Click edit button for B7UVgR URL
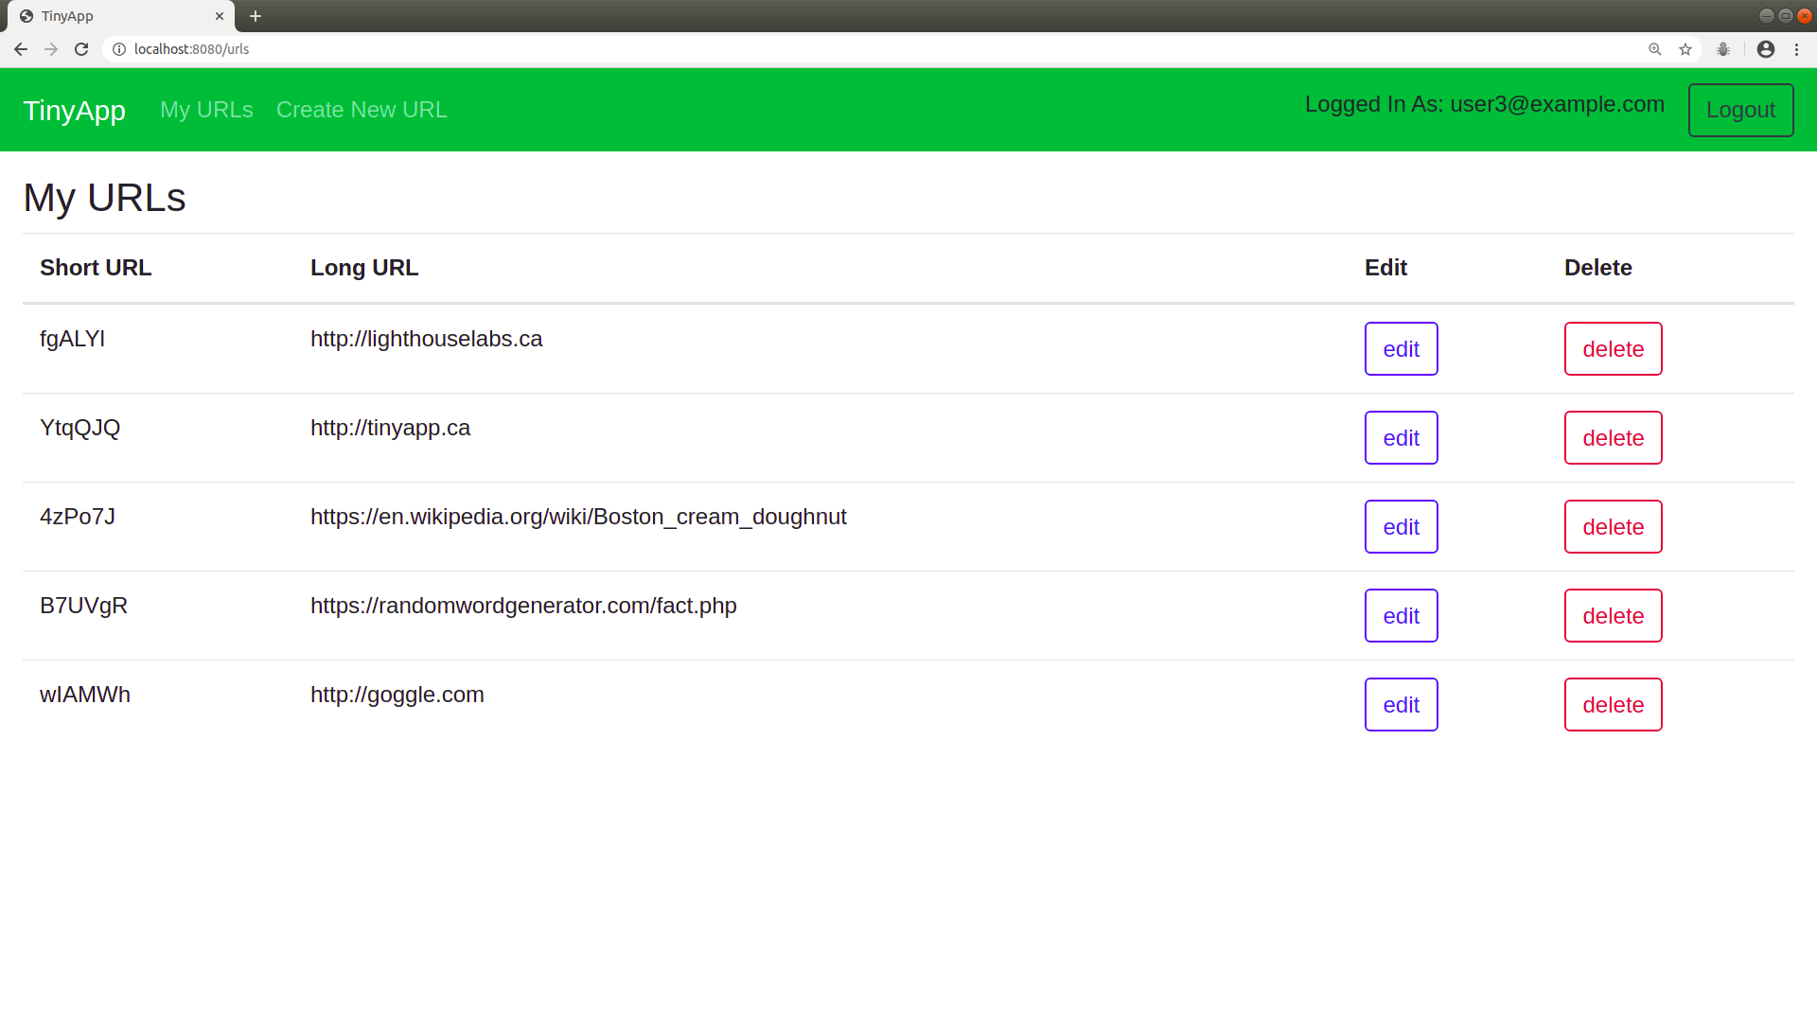This screenshot has width=1817, height=1022. pos(1401,615)
